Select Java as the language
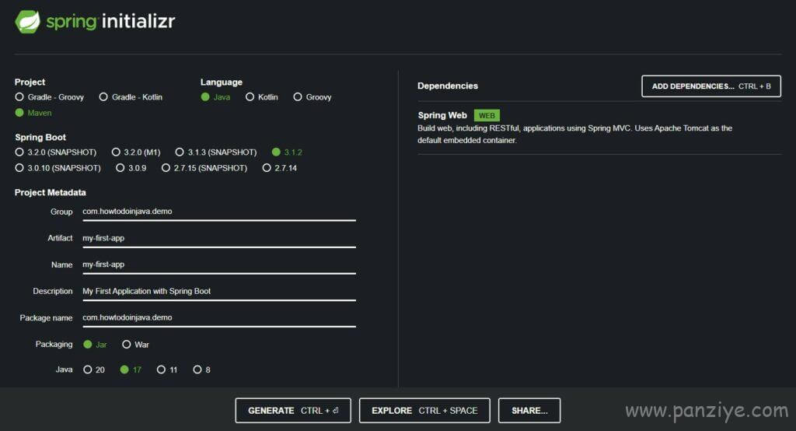796x431 pixels. [215, 97]
